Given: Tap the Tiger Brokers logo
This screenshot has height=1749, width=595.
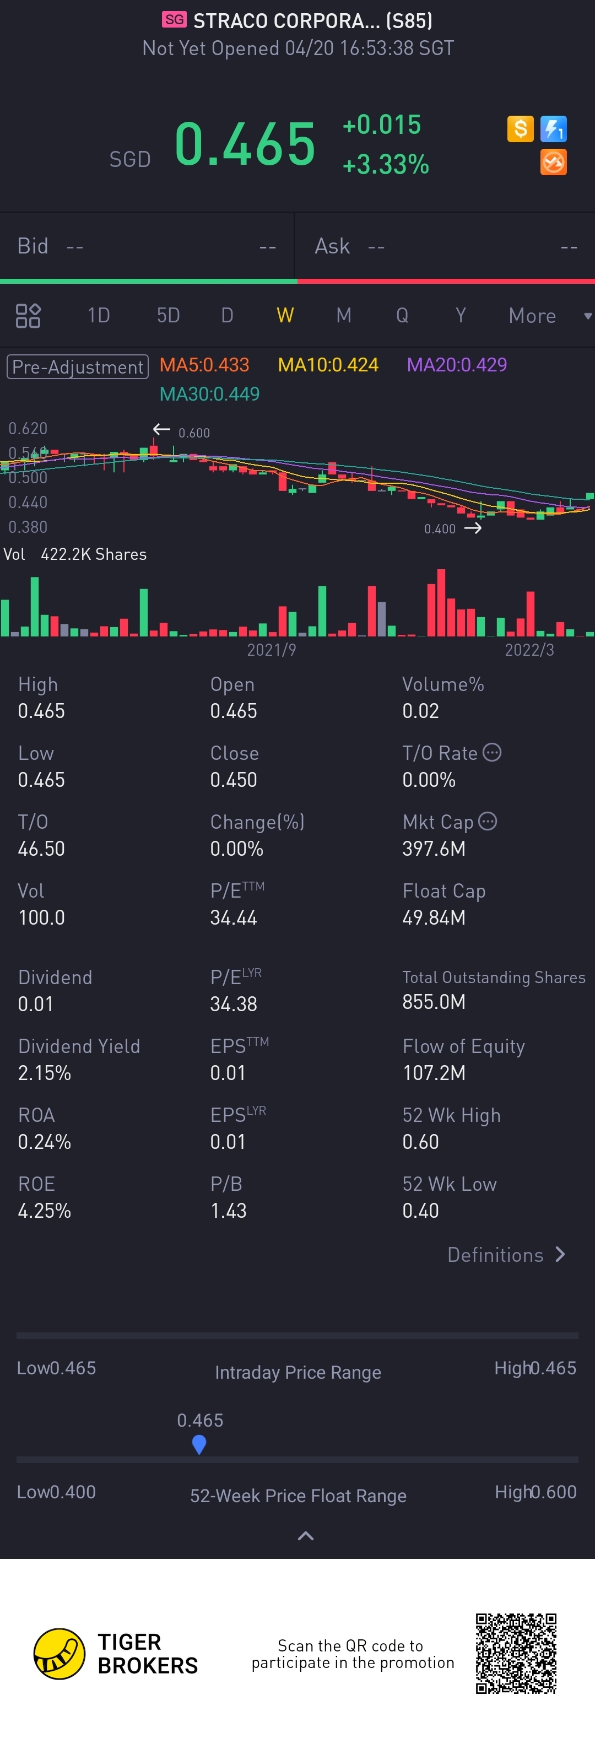Looking at the screenshot, I should 115,1654.
